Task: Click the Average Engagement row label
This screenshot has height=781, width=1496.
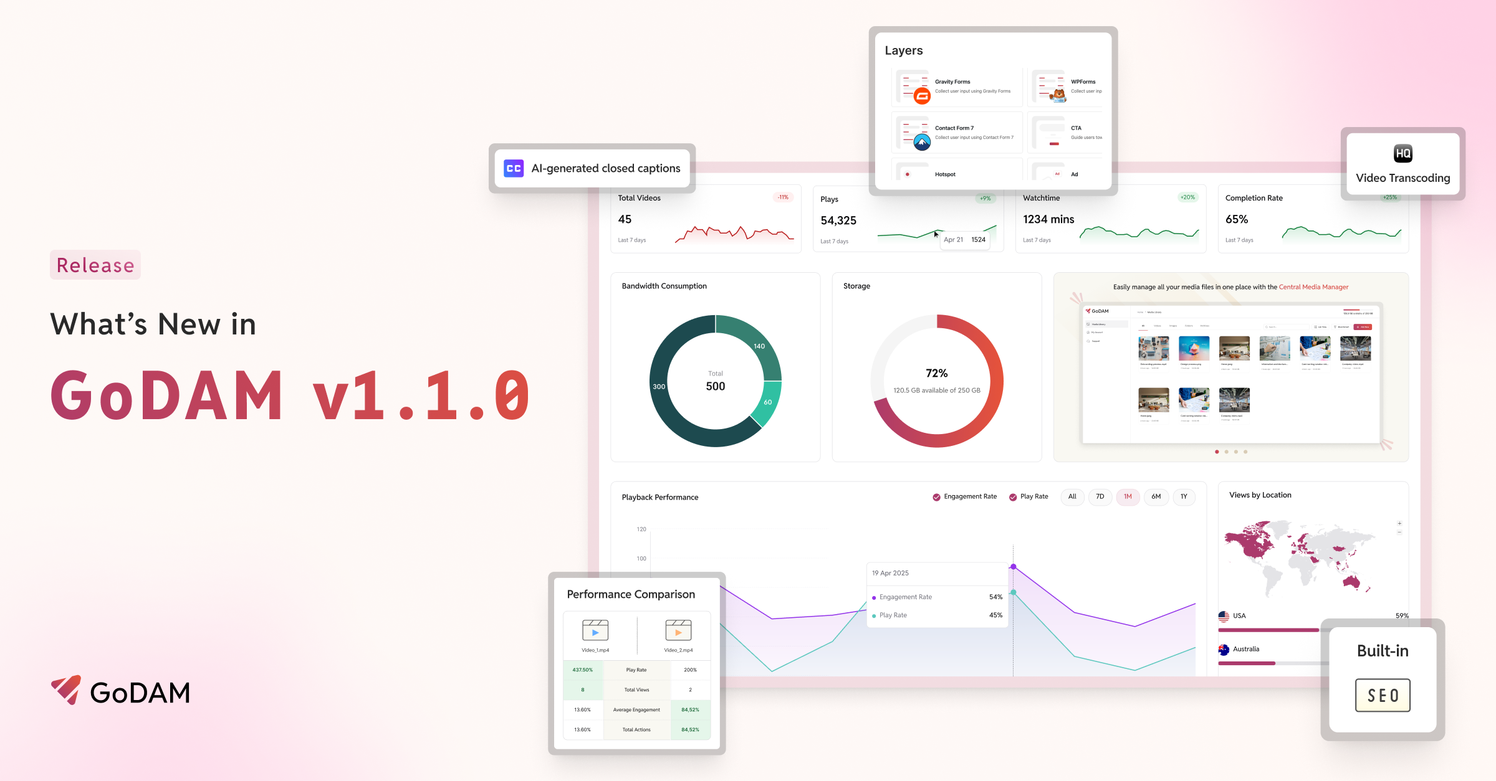Action: click(x=636, y=710)
